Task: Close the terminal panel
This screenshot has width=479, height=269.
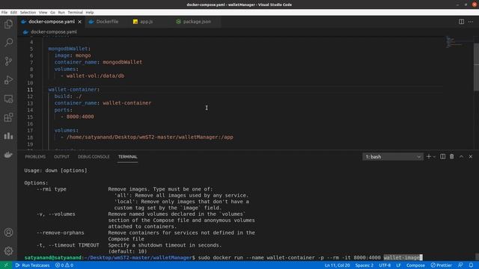Action: pyautogui.click(x=471, y=156)
